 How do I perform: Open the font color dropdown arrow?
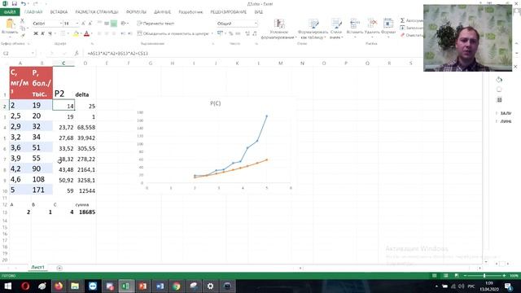point(91,33)
